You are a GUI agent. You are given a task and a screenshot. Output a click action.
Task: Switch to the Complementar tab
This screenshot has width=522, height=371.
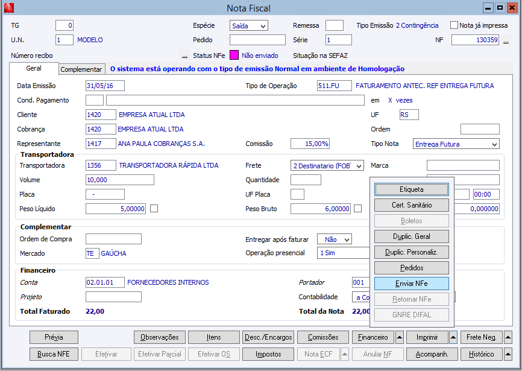pyautogui.click(x=82, y=69)
